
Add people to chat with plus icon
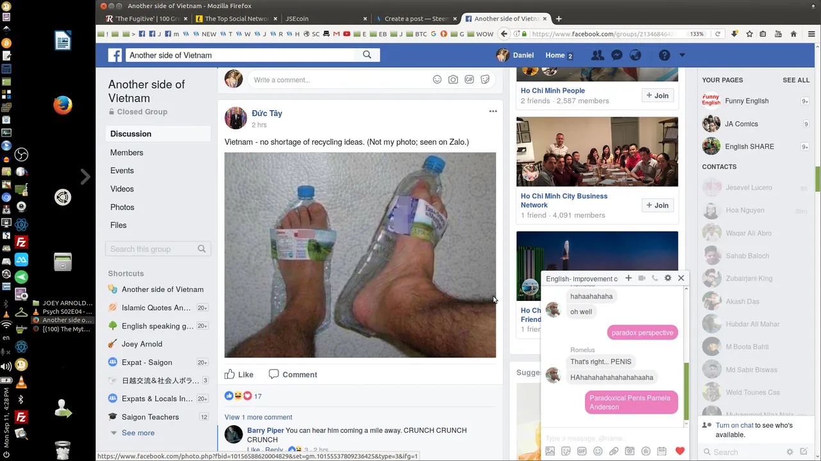629,278
